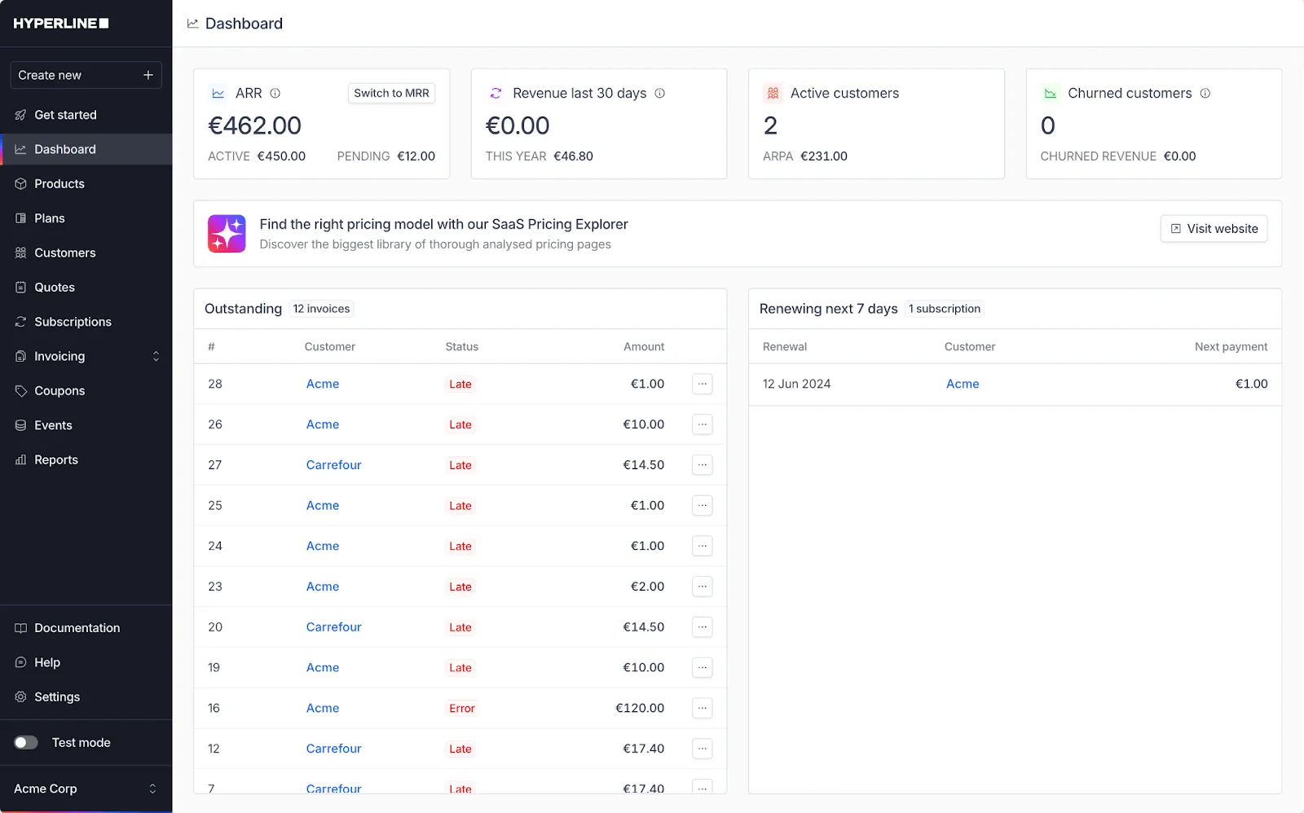Click the SaaS Pricing Explorer sparkle icon
Viewport: 1304px width, 813px height.
(x=227, y=234)
